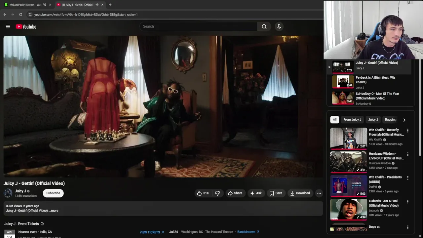This screenshot has height=238, width=423.
Task: Click the YouTube logo
Action: (x=26, y=26)
